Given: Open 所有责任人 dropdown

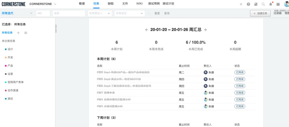Looking at the screenshot, I should (x=100, y=13).
